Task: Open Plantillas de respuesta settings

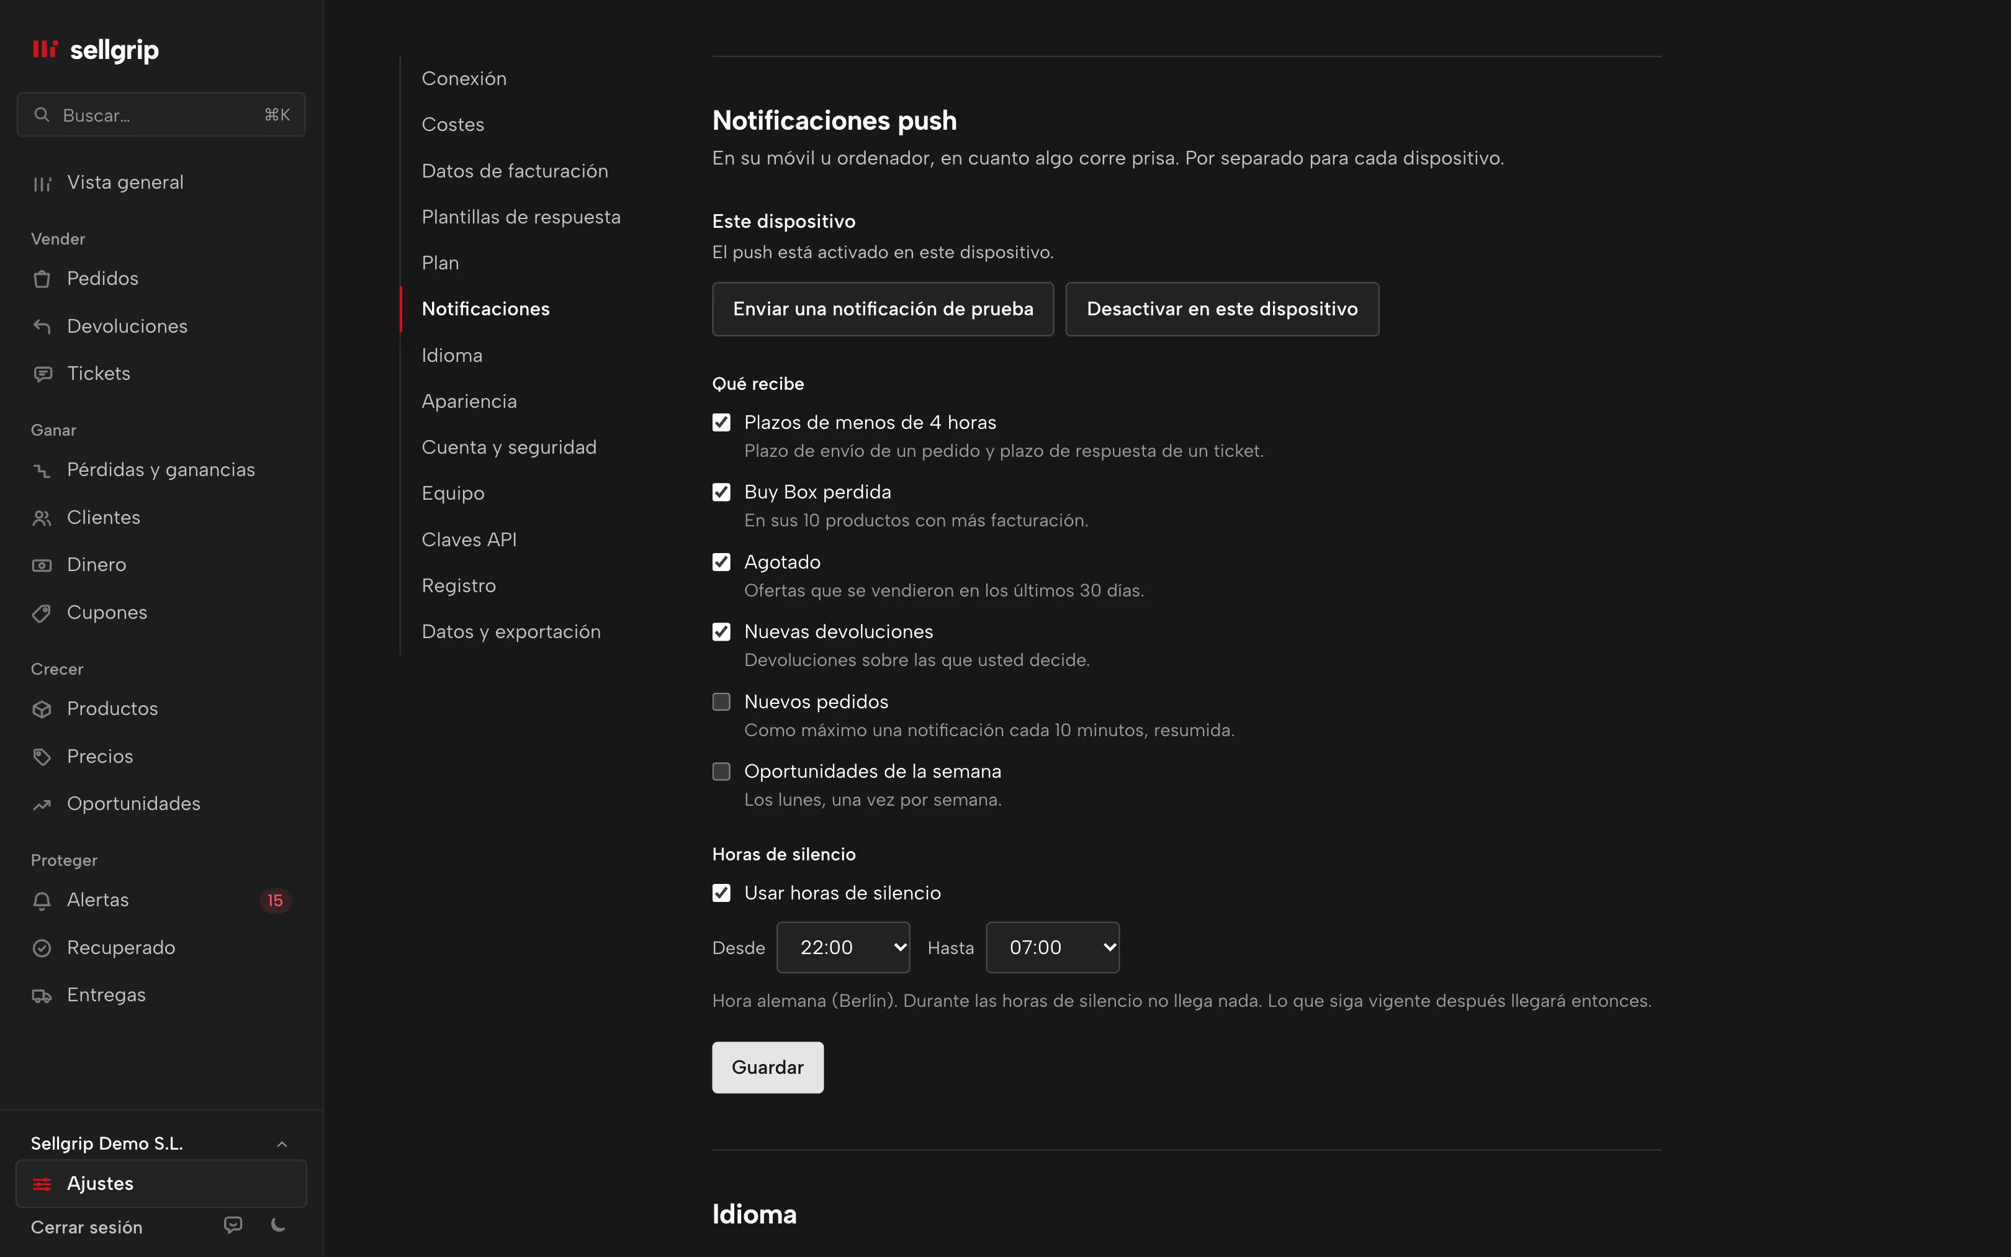Action: point(520,217)
